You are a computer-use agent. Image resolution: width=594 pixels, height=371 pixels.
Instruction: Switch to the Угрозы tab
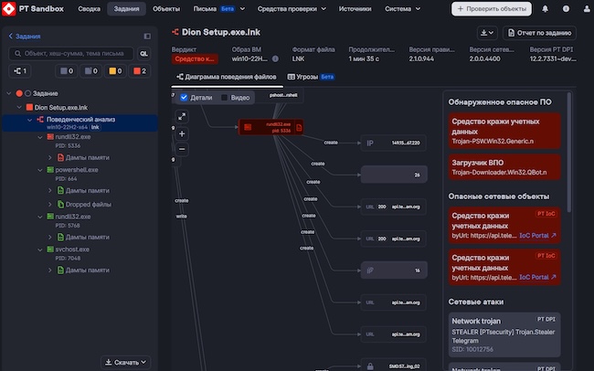pos(311,77)
